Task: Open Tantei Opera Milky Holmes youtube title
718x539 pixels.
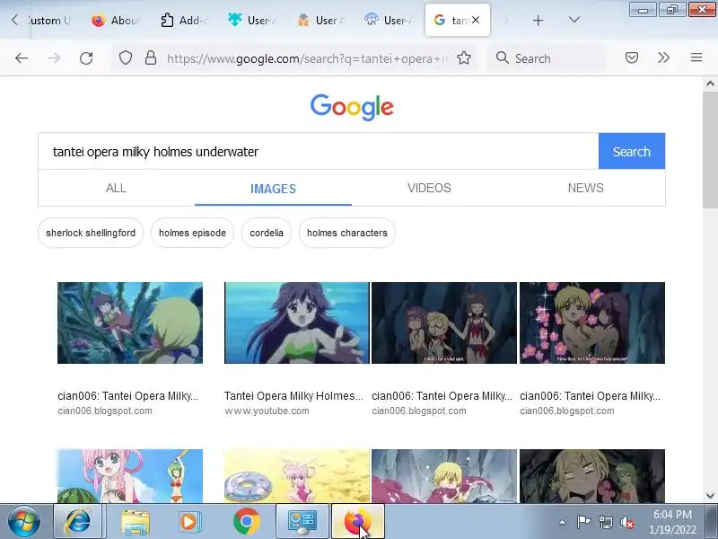Action: tap(293, 396)
